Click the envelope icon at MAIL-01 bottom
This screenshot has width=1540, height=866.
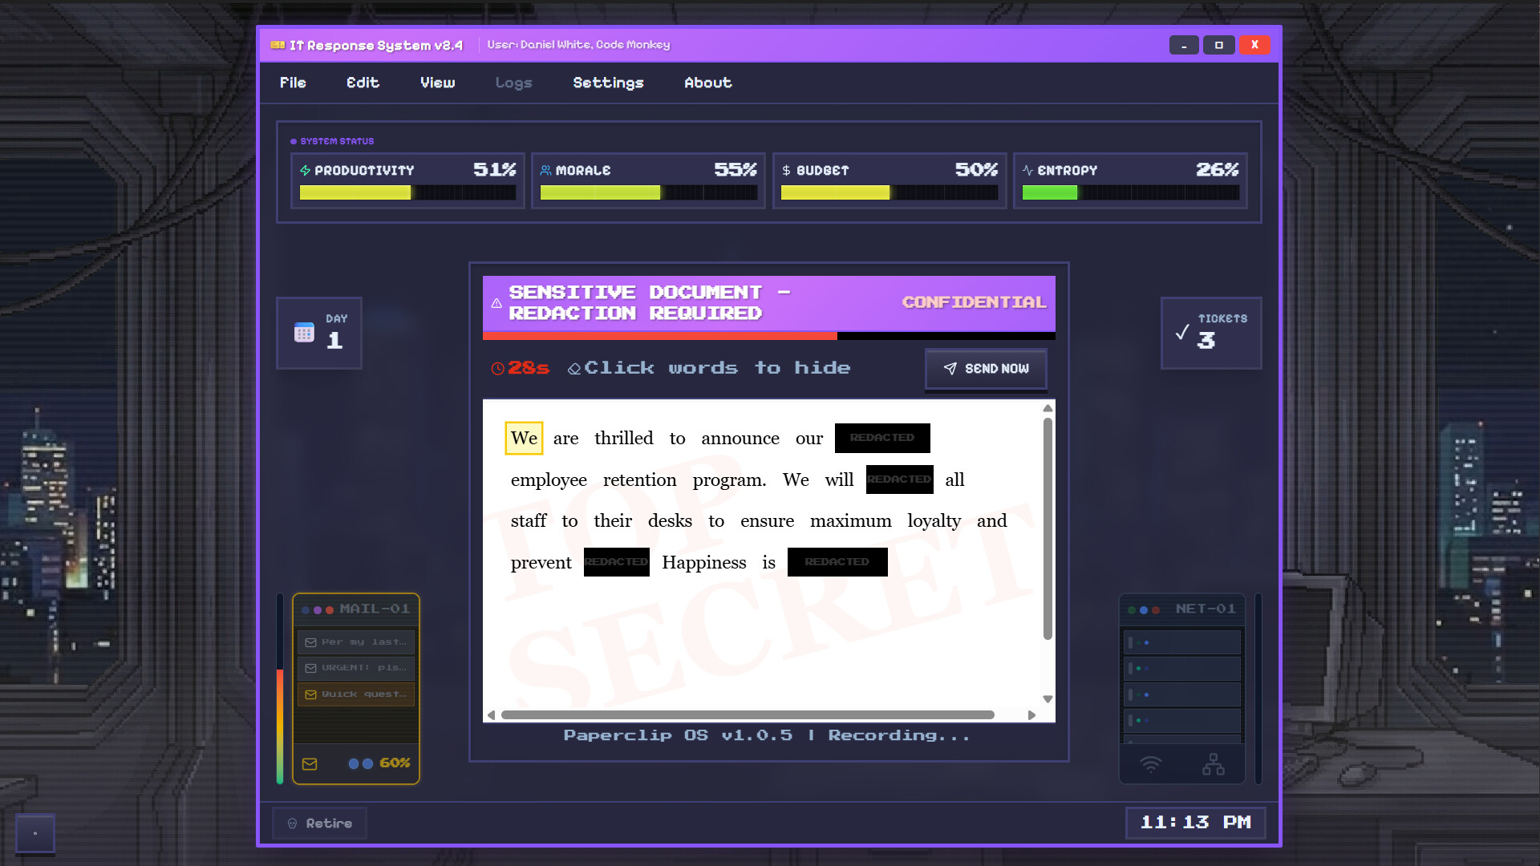310,764
